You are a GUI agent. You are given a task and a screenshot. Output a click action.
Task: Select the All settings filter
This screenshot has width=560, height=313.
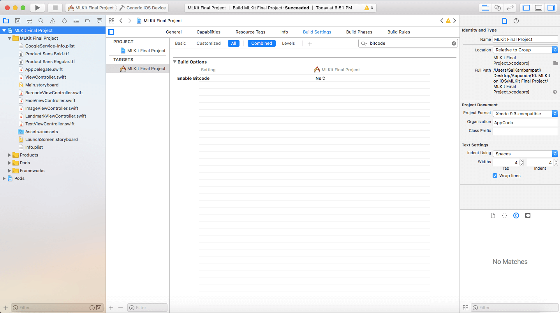(x=234, y=43)
